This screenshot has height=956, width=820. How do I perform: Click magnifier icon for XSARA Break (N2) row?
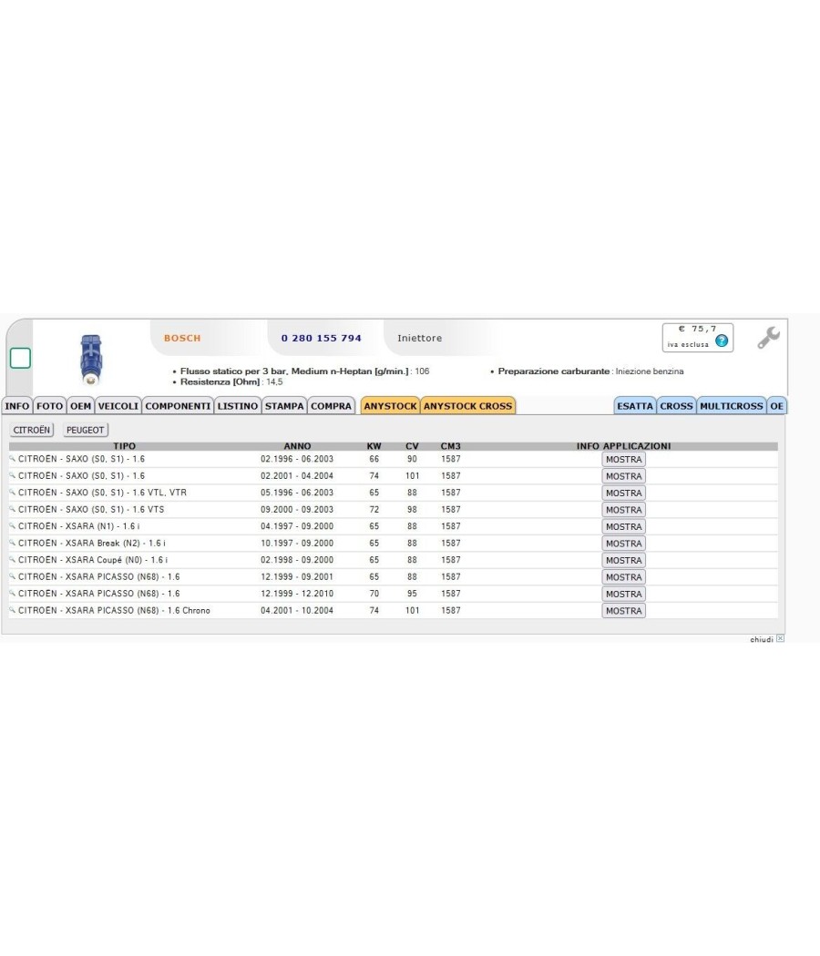(12, 542)
